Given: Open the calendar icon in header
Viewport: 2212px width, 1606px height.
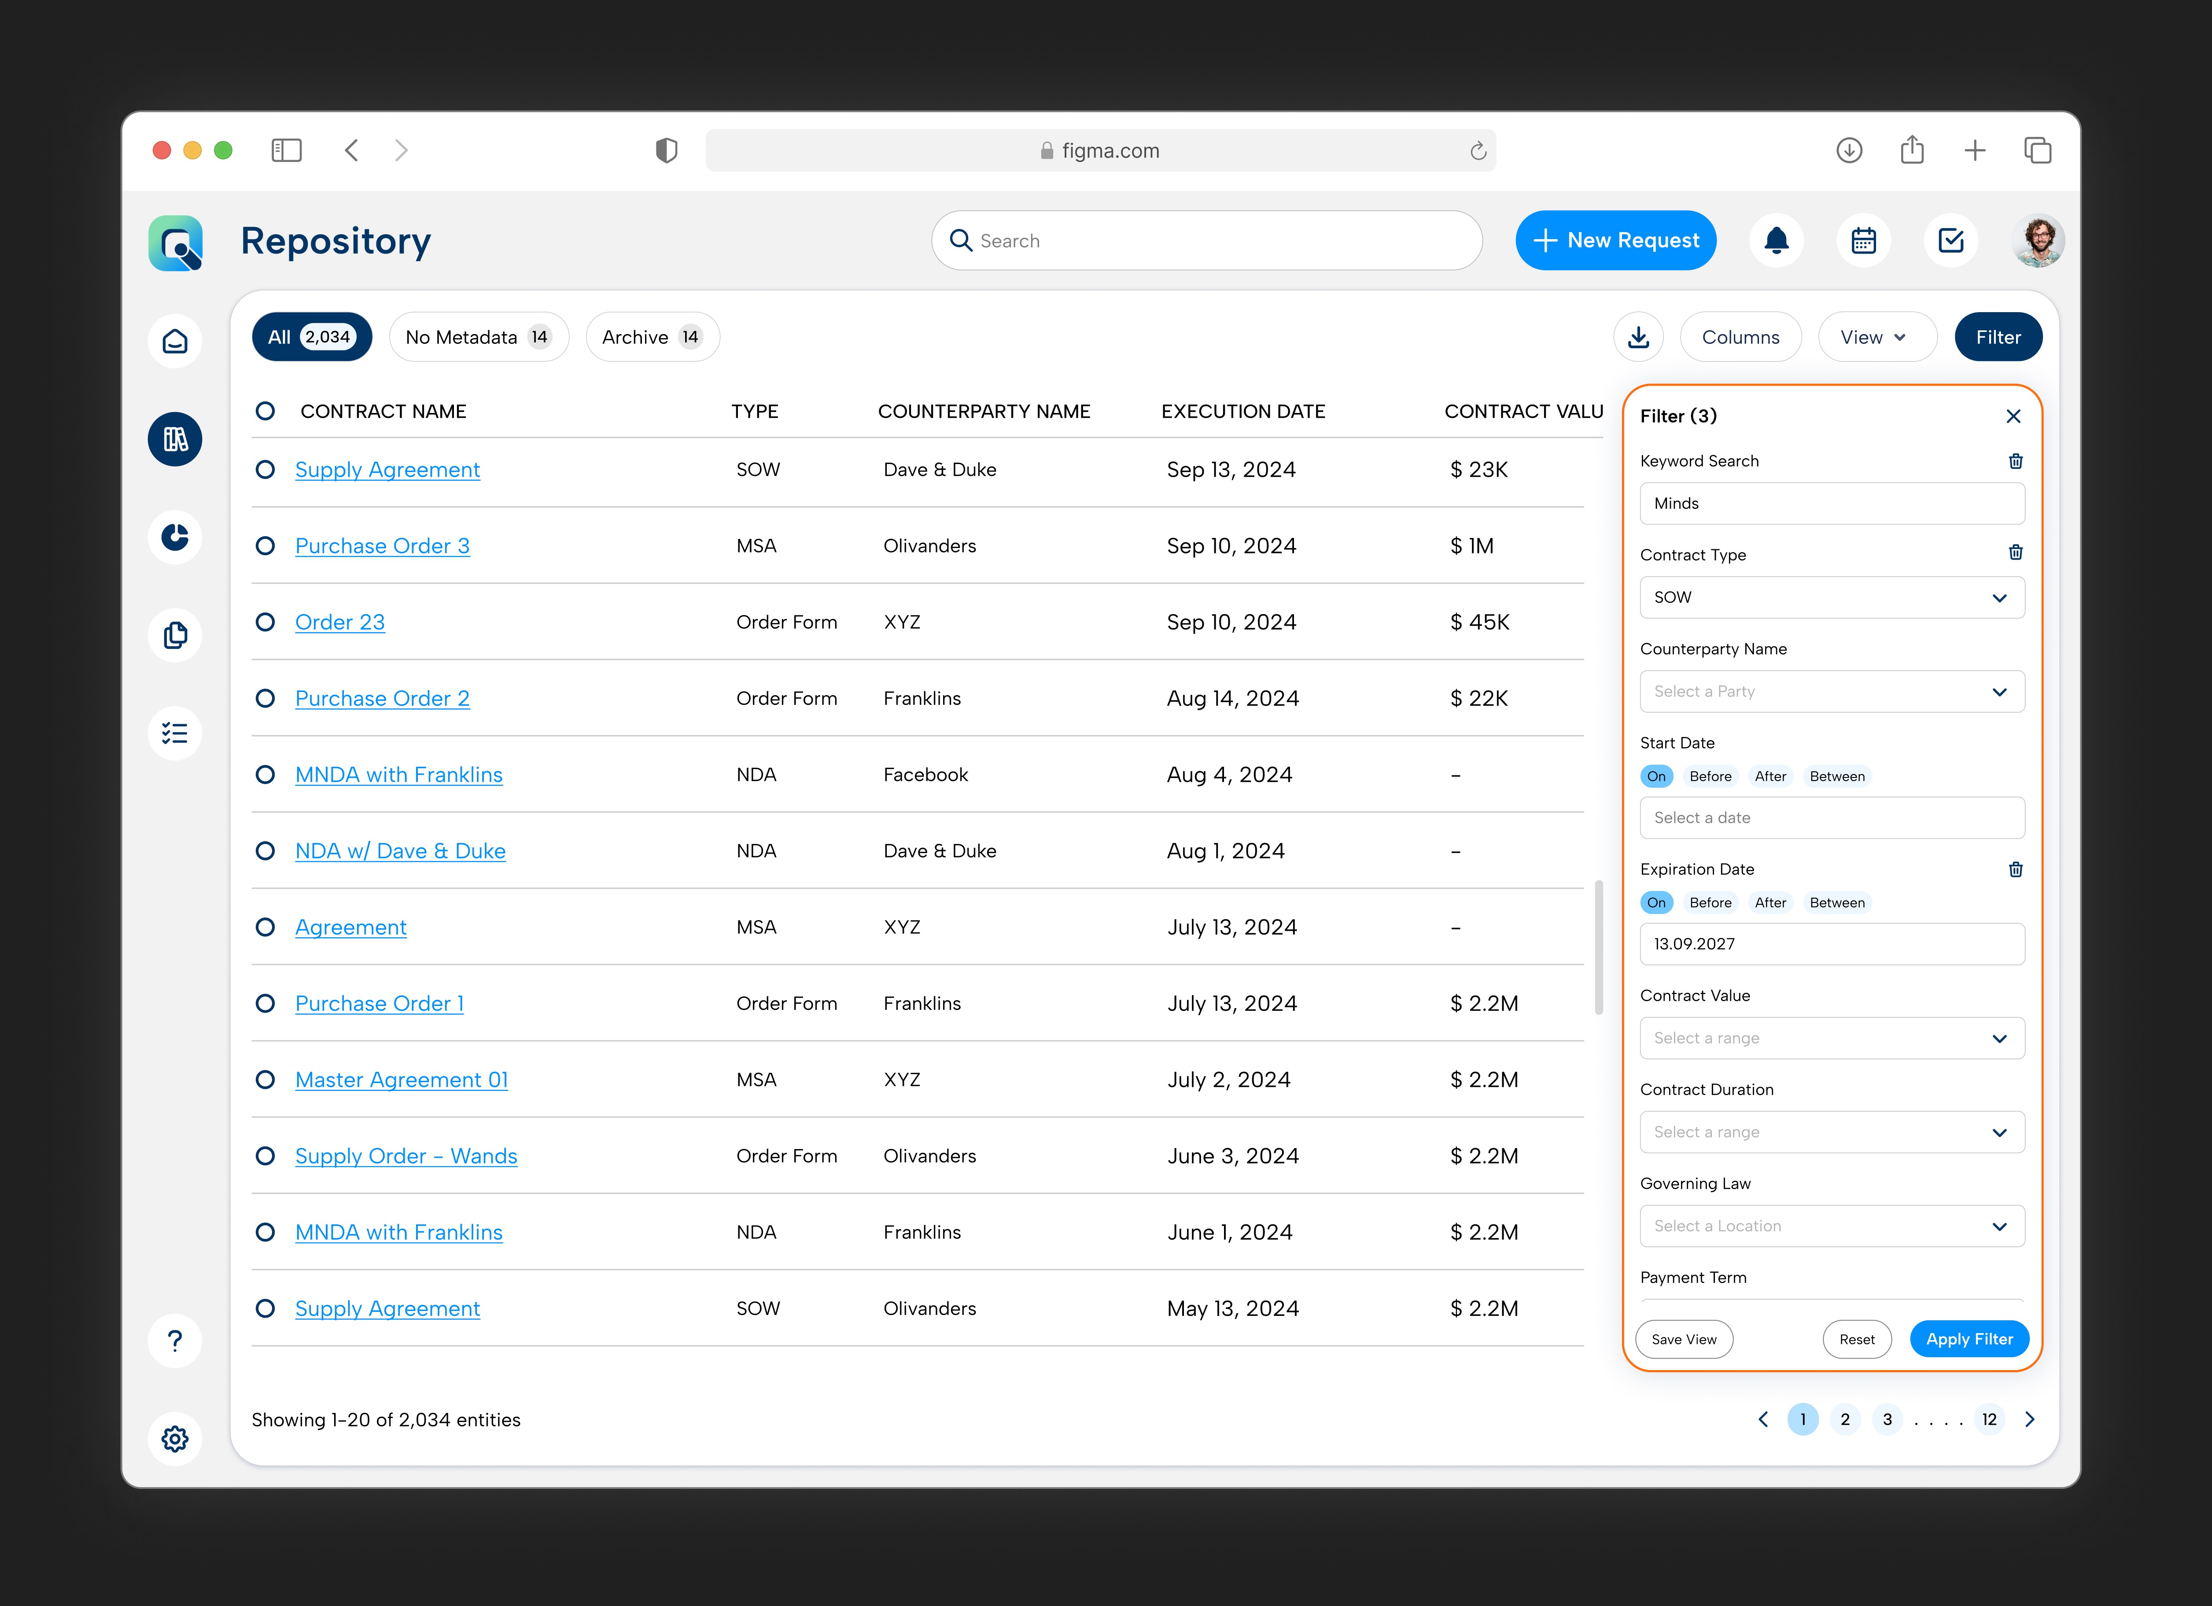Looking at the screenshot, I should (1863, 240).
